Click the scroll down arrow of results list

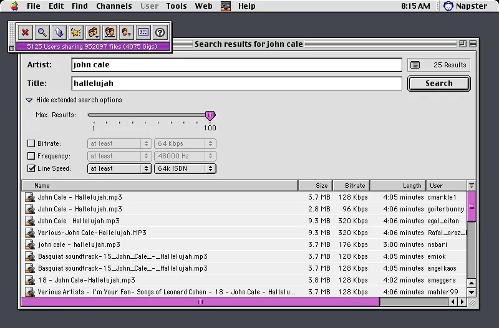tap(472, 292)
